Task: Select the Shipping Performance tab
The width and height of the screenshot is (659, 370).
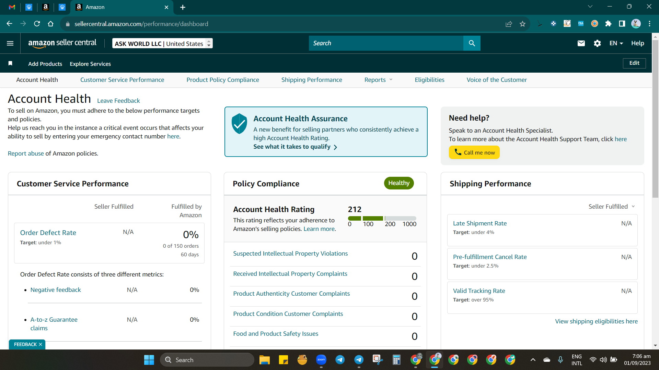Action: click(312, 80)
